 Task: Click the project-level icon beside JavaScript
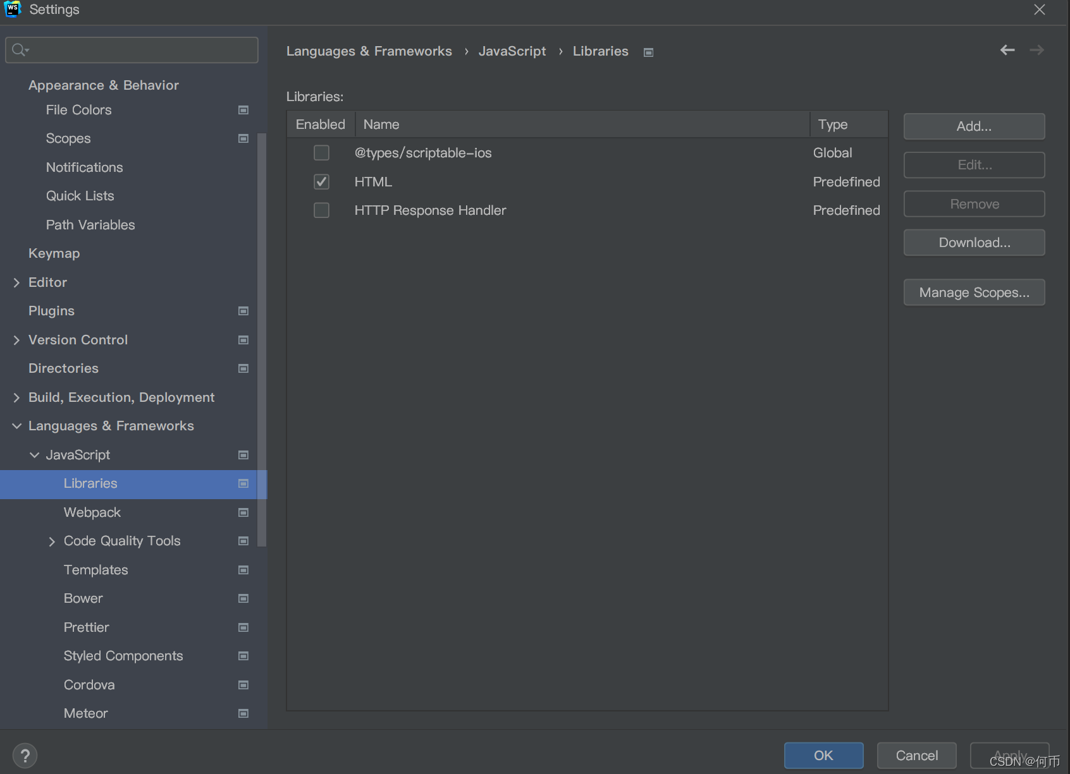[243, 455]
